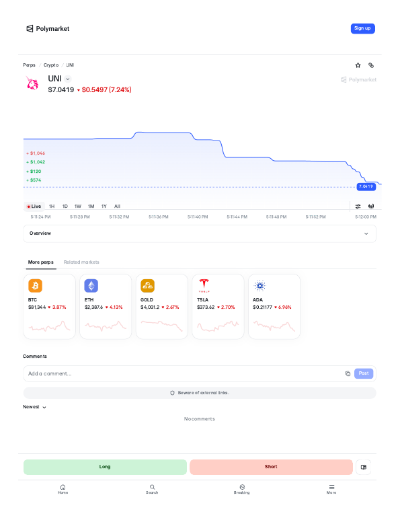Viewport: 400px width, 518px height.
Task: Click the $0.5497 (7.24%) change value
Action: (x=107, y=90)
